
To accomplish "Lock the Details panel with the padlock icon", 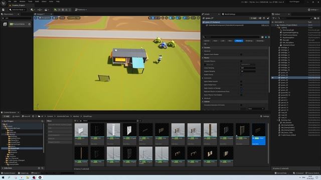I will [268, 18].
